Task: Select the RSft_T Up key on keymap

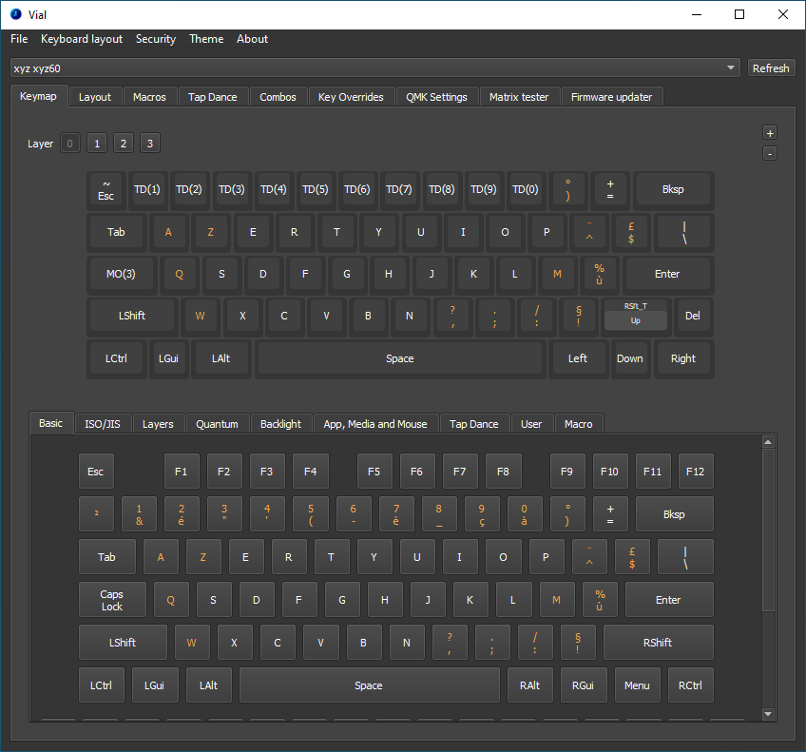Action: [x=636, y=316]
